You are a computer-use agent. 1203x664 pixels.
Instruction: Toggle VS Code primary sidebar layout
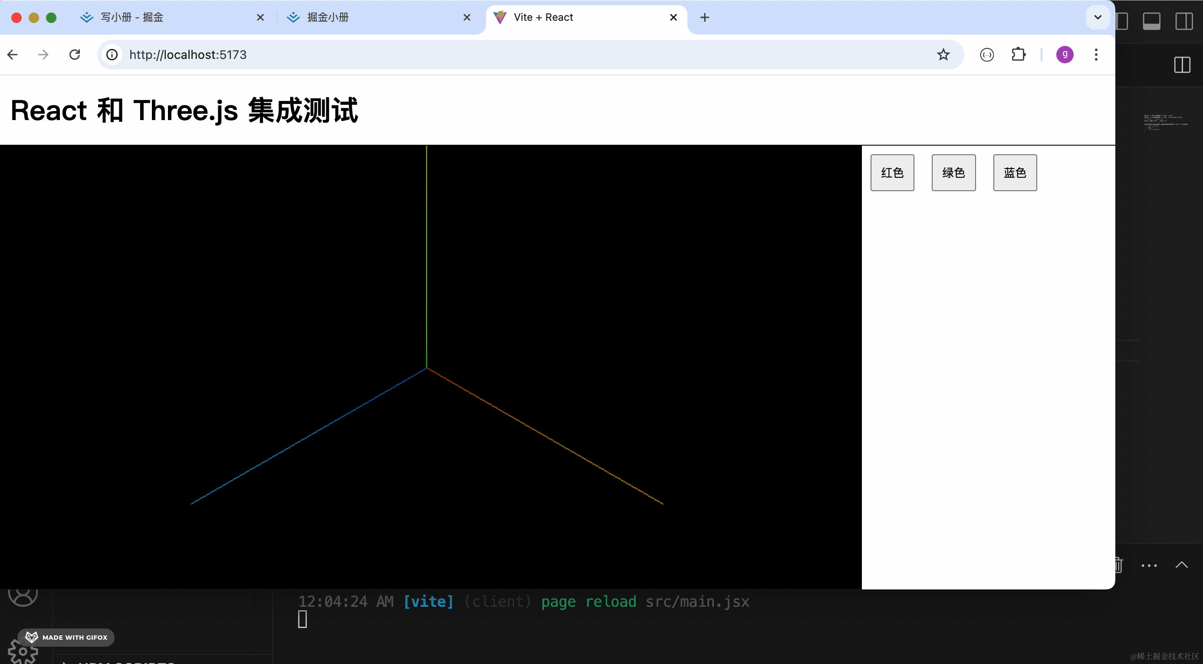point(1122,21)
